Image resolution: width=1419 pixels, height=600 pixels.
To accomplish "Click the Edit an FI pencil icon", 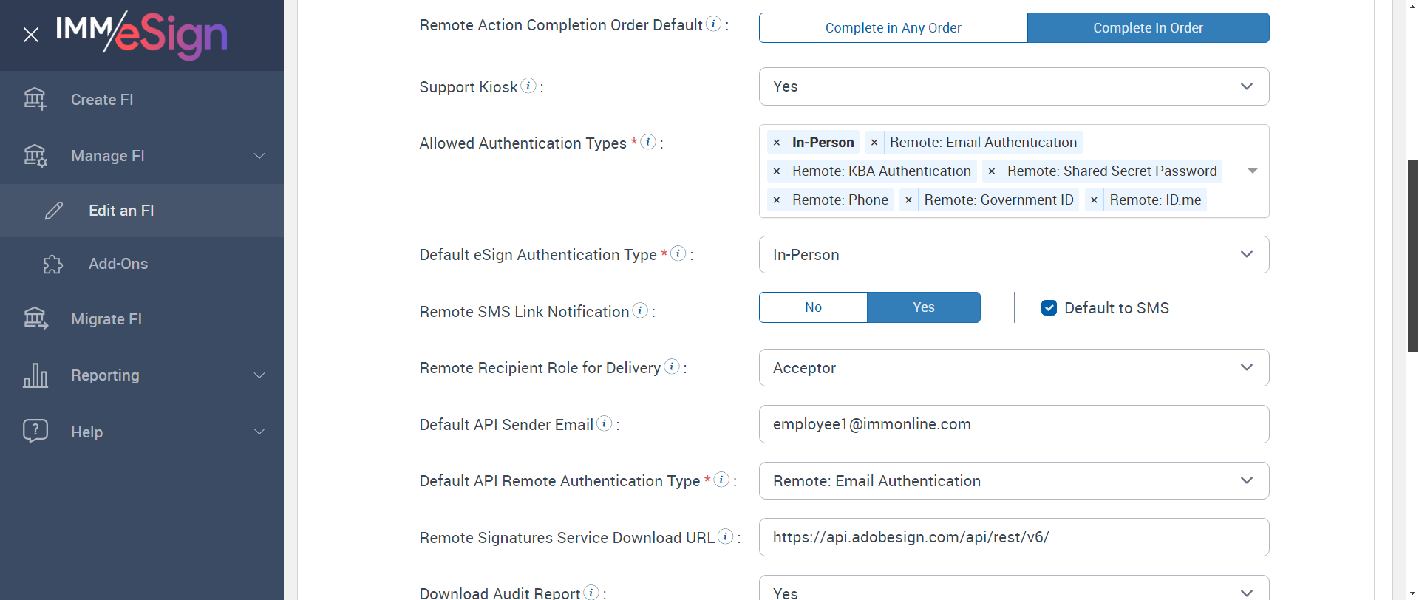I will pyautogui.click(x=54, y=211).
